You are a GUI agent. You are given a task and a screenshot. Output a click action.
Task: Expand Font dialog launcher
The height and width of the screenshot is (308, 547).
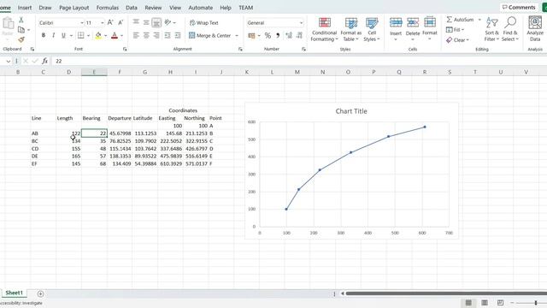pyautogui.click(x=125, y=50)
